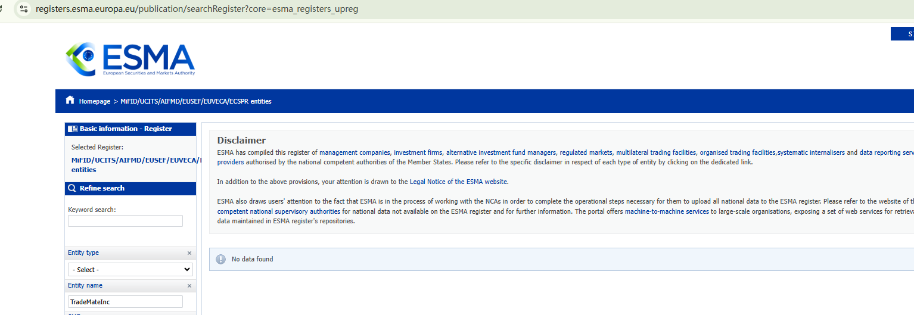
Task: Open competent national supervisory authorities link
Action: coord(279,211)
